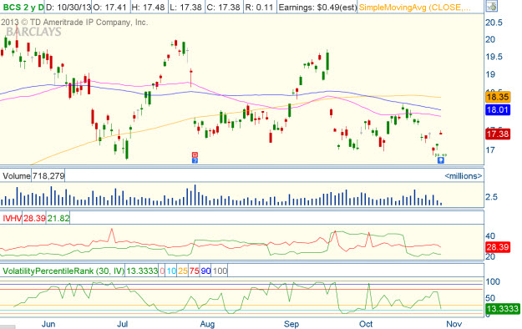Click the red phone conference-call marker near August
522x329 pixels.
(195, 154)
